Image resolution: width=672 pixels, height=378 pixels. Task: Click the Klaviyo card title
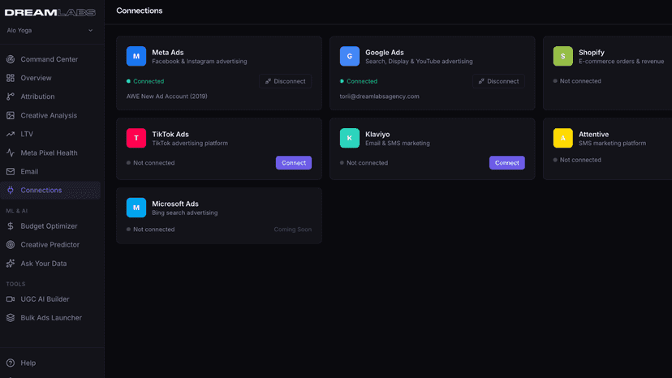tap(377, 134)
